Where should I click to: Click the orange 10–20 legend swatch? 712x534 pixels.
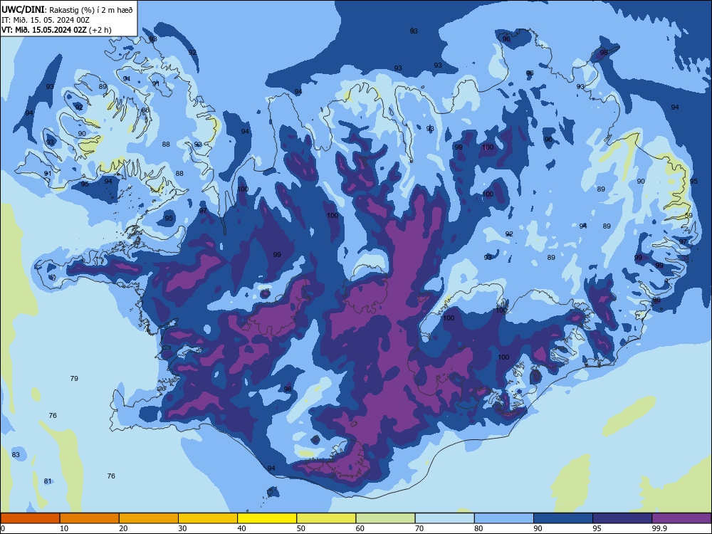click(90, 518)
